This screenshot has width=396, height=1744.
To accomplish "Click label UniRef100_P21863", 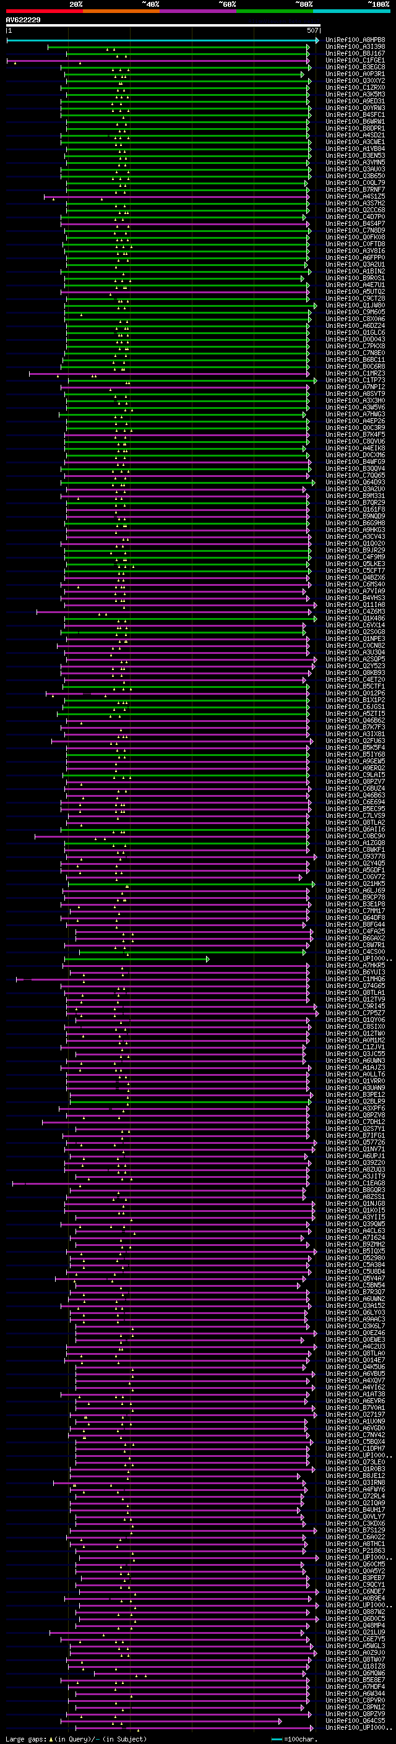I will [x=355, y=1552].
